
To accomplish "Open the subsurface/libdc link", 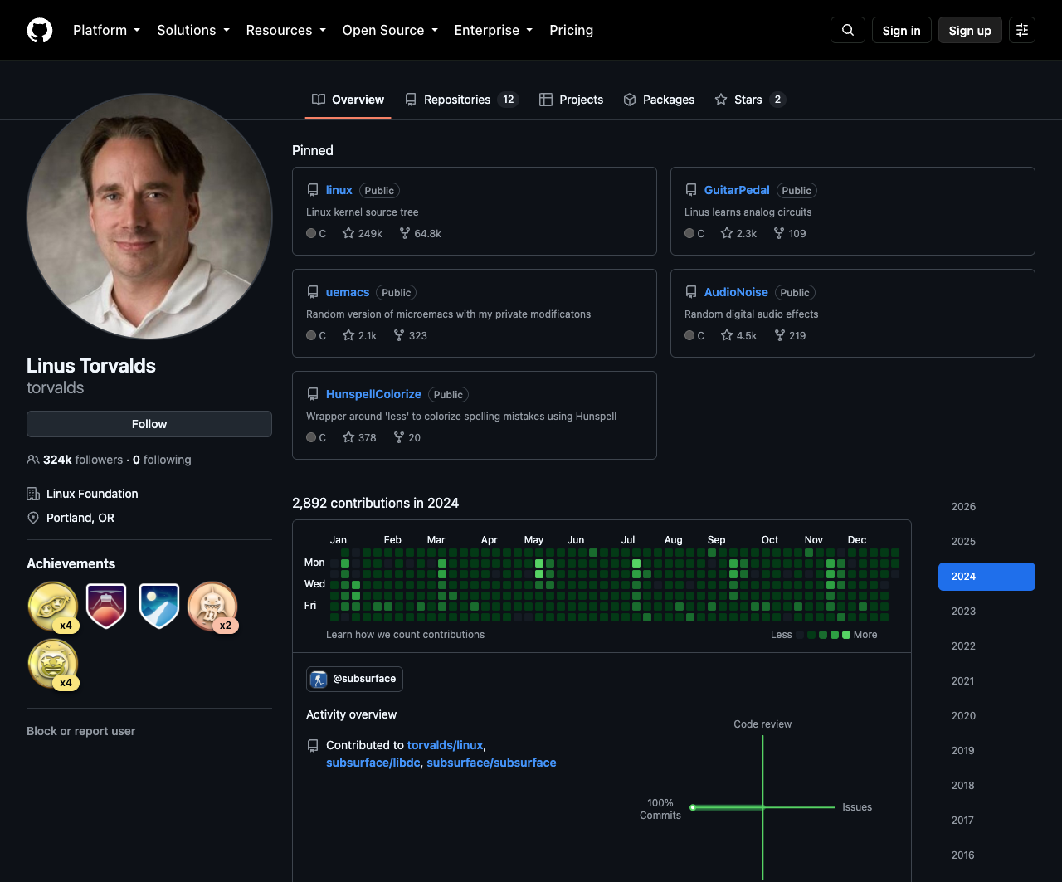I will point(373,763).
